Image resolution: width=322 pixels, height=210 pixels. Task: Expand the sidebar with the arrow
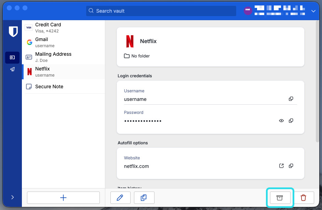tap(12, 197)
